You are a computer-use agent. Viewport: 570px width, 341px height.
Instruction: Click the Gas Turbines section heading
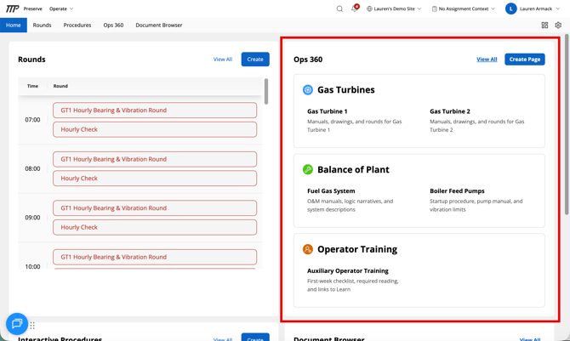[345, 90]
